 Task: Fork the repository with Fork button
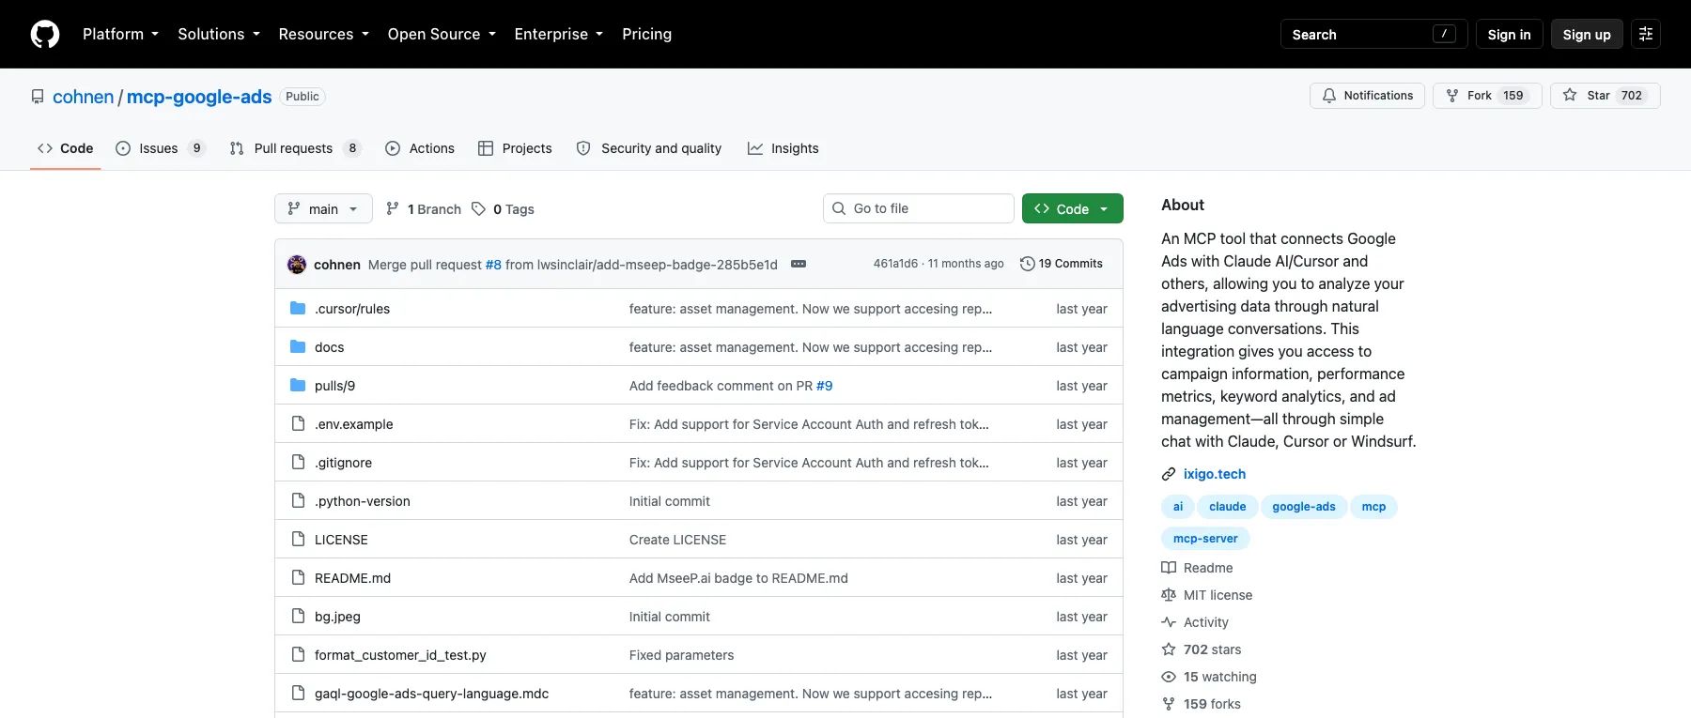point(1486,96)
